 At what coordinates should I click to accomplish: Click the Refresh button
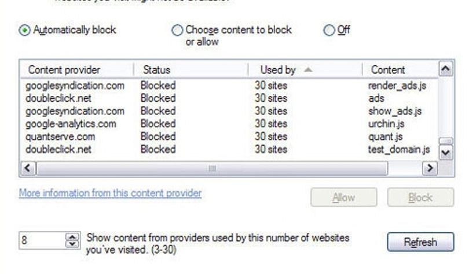pyautogui.click(x=420, y=242)
